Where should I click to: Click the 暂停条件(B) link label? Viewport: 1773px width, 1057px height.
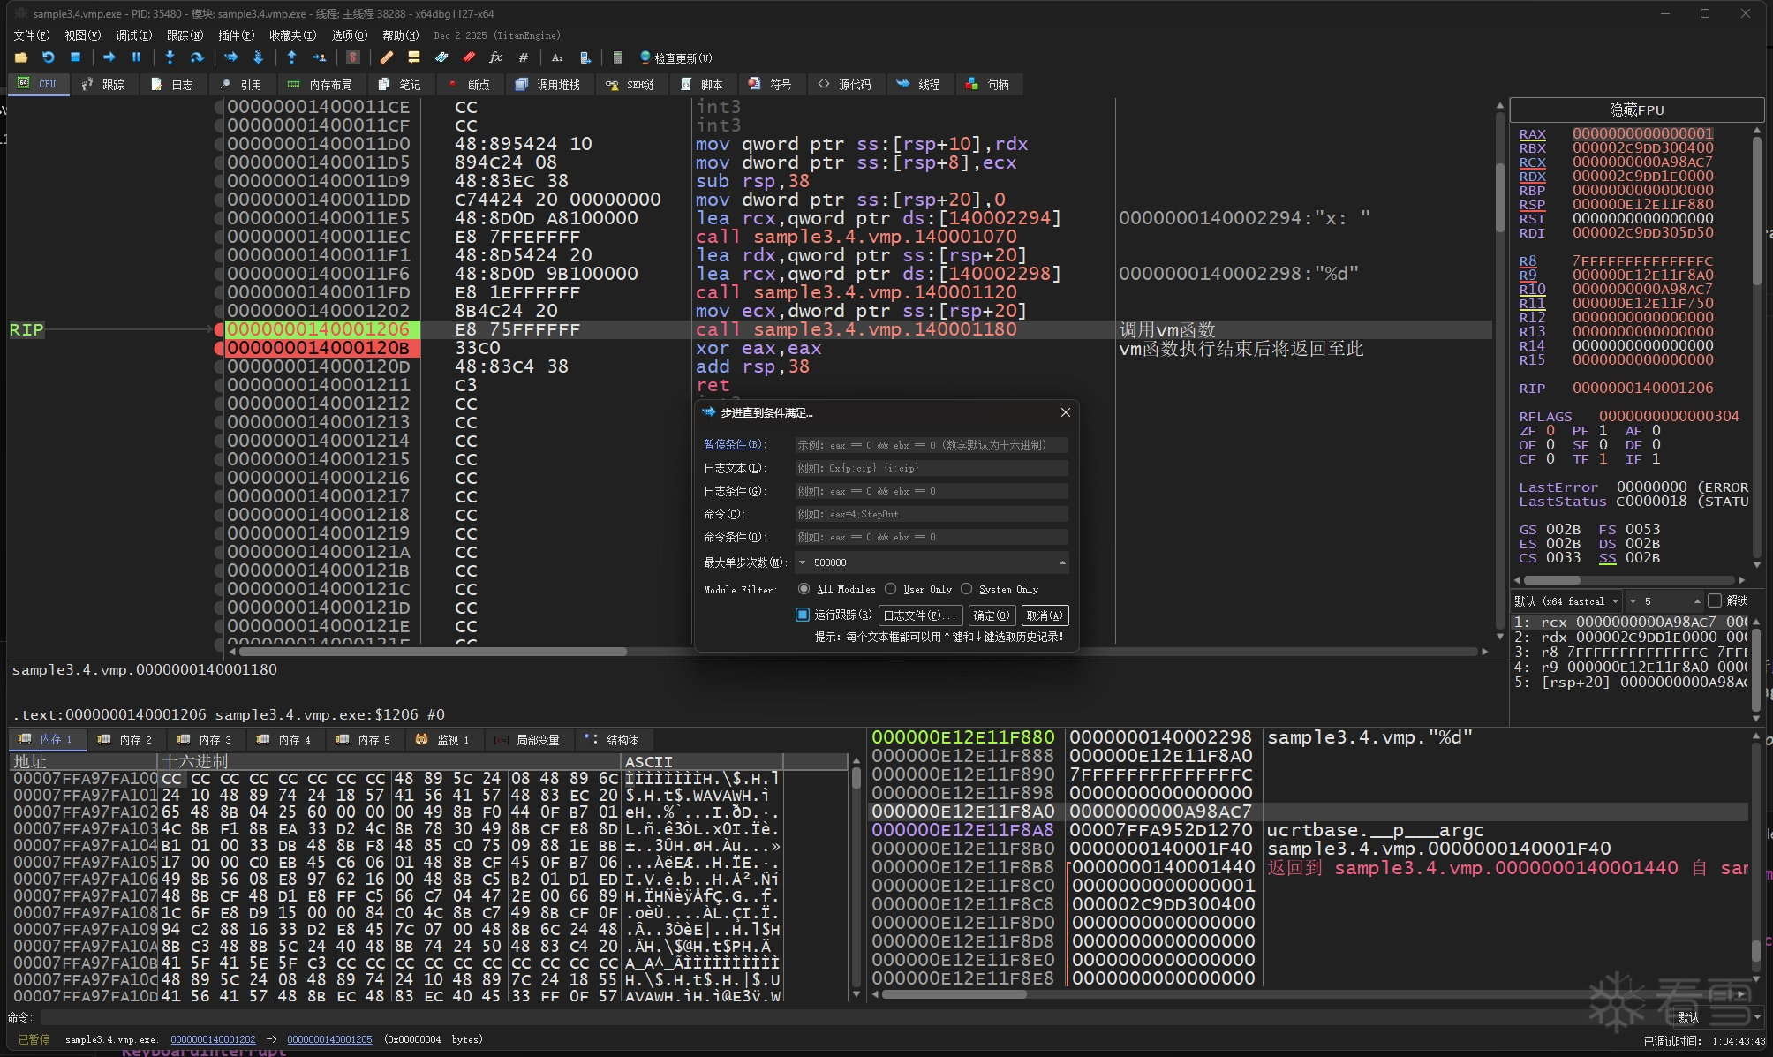click(x=733, y=444)
